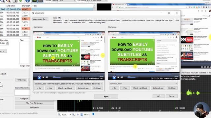Open the End scene subtitle line dropdown
This screenshot has height=118, width=211.
point(143,84)
